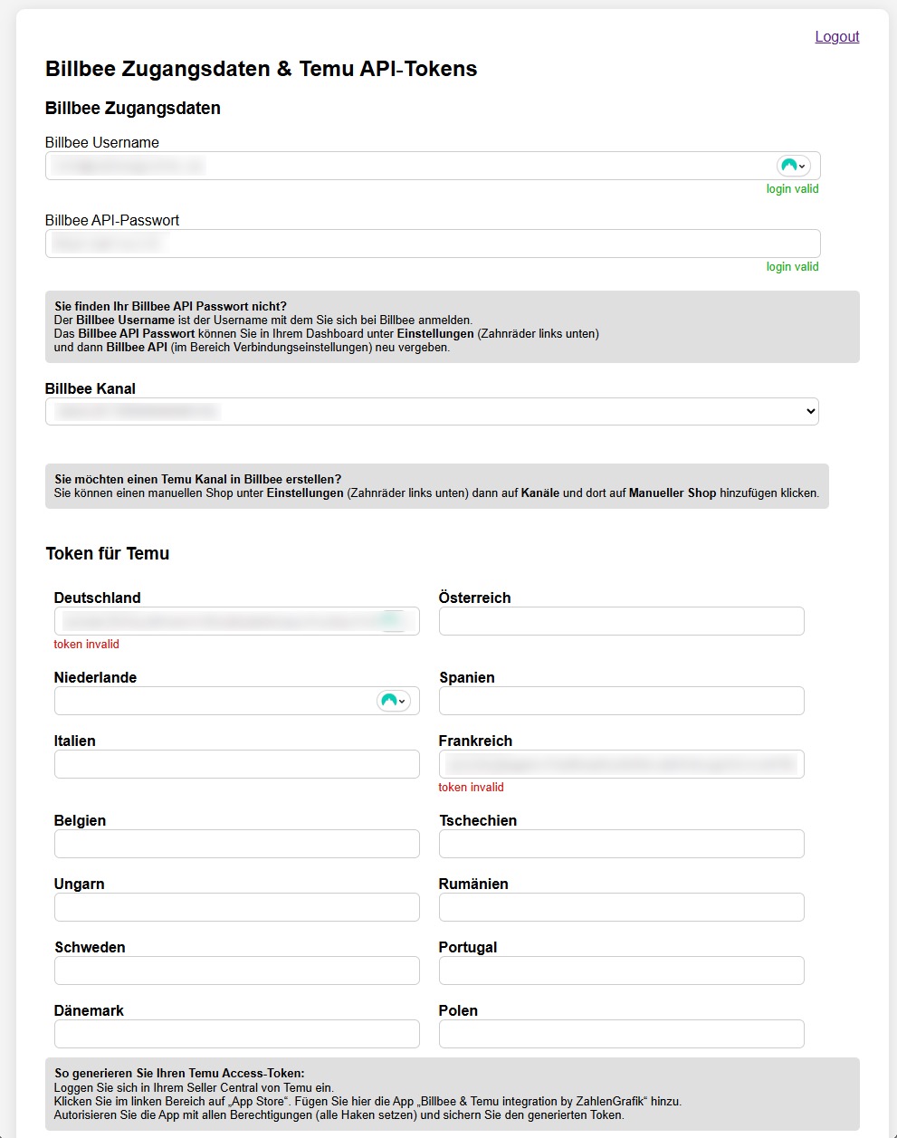Click 'token invalid' under Frankreich
Image resolution: width=897 pixels, height=1138 pixels.
[472, 788]
